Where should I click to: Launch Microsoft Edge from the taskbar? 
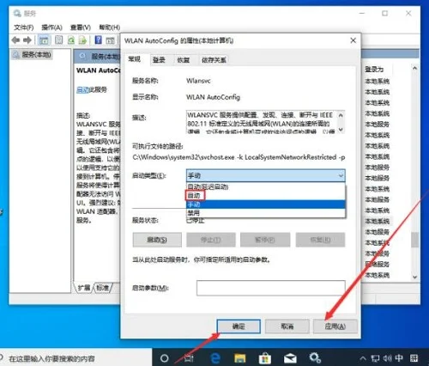[x=215, y=358]
